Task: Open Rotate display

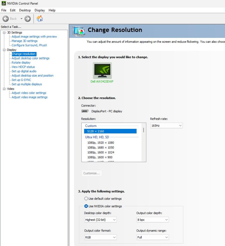Action: pos(21,62)
